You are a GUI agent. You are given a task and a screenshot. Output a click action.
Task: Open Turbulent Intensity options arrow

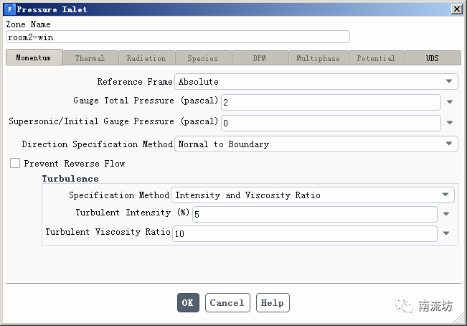[446, 214]
